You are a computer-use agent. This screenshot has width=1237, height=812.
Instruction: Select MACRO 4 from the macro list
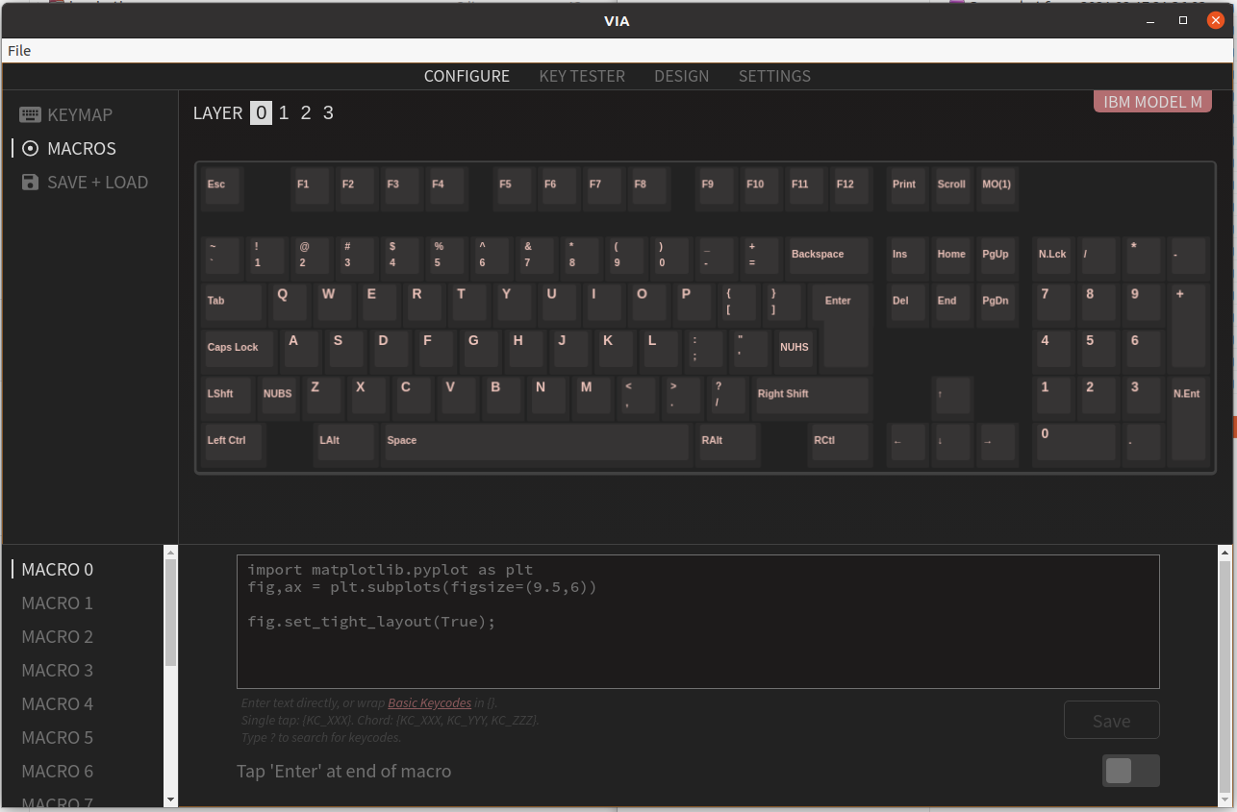pyautogui.click(x=56, y=703)
